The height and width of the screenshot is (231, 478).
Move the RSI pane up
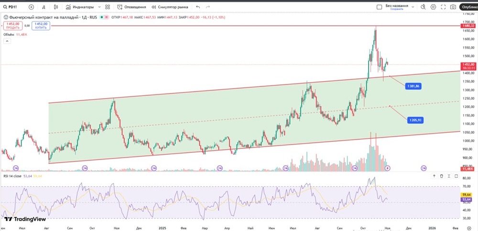[x=434, y=176]
